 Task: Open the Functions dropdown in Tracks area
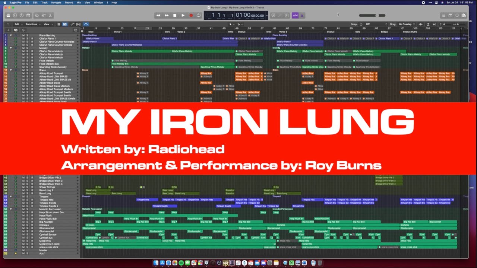point(33,24)
